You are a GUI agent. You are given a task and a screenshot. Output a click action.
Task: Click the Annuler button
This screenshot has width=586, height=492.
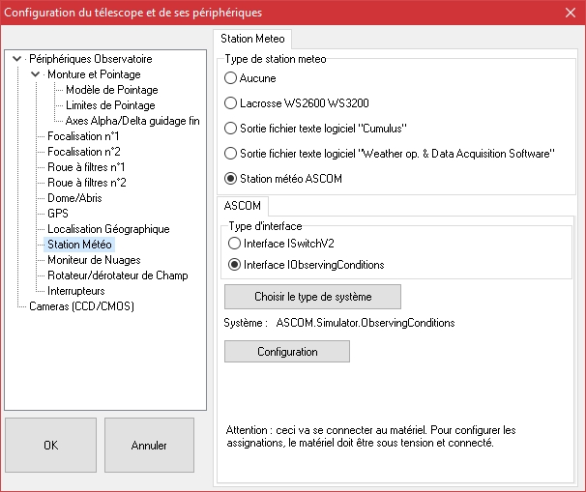tap(149, 446)
